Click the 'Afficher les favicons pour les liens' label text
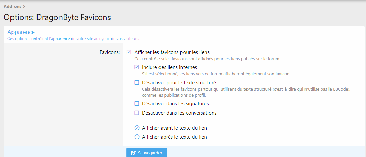Viewport: 366px width, 157px height. pyautogui.click(x=172, y=52)
